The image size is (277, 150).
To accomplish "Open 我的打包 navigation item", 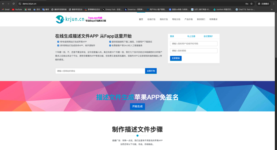I will coord(164,19).
